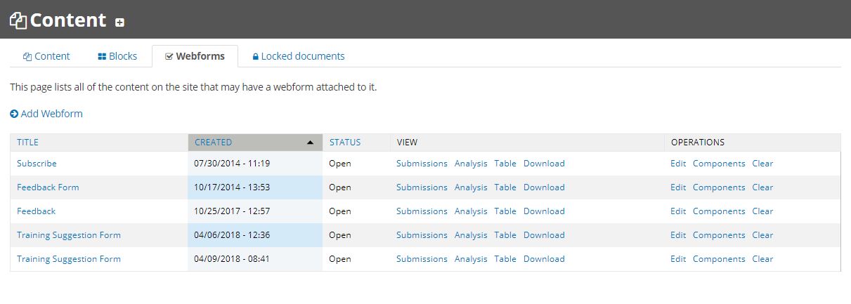Sort table by STATUS column
Viewport: 851px width, 304px height.
[345, 142]
